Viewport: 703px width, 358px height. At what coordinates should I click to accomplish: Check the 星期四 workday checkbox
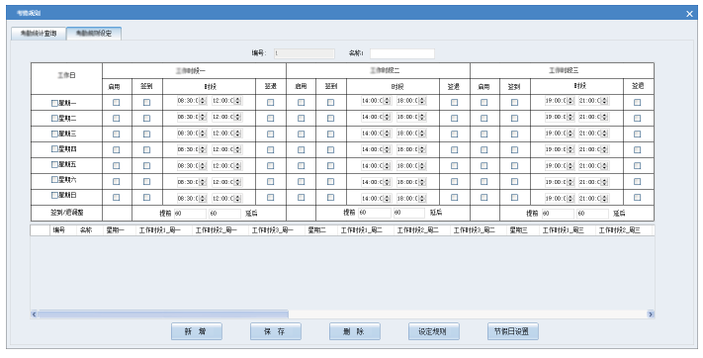point(54,149)
